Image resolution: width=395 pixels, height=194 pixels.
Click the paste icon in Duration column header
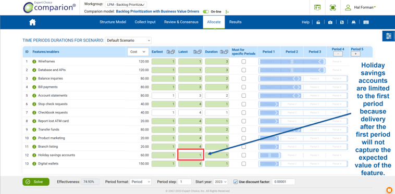click(x=221, y=52)
